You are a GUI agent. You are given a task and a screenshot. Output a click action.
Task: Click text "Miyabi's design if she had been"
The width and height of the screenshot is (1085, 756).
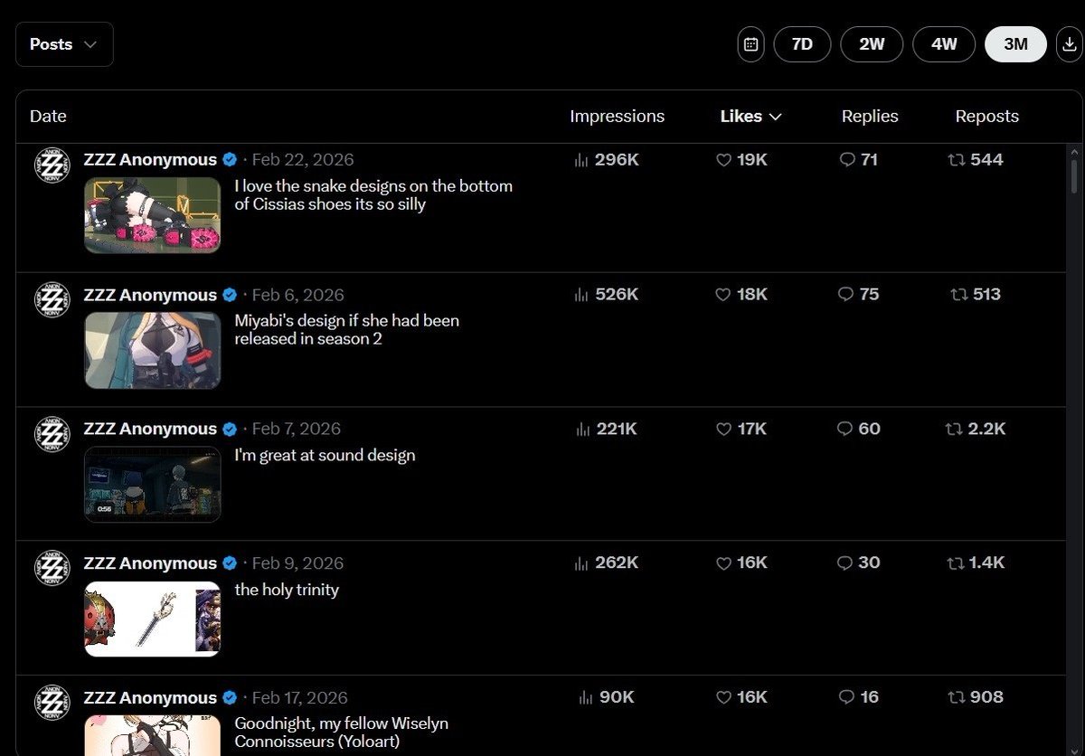click(346, 321)
